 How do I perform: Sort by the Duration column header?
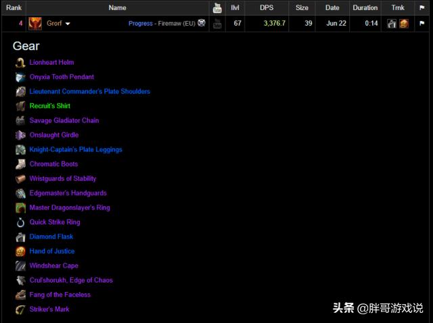[365, 8]
